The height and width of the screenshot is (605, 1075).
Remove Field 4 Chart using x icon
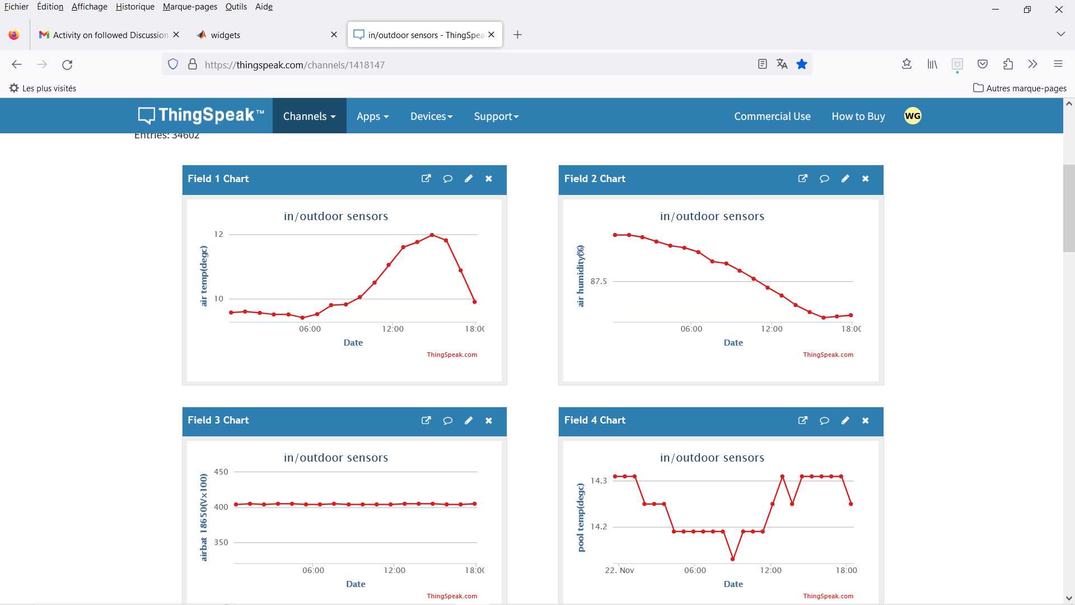pos(866,420)
